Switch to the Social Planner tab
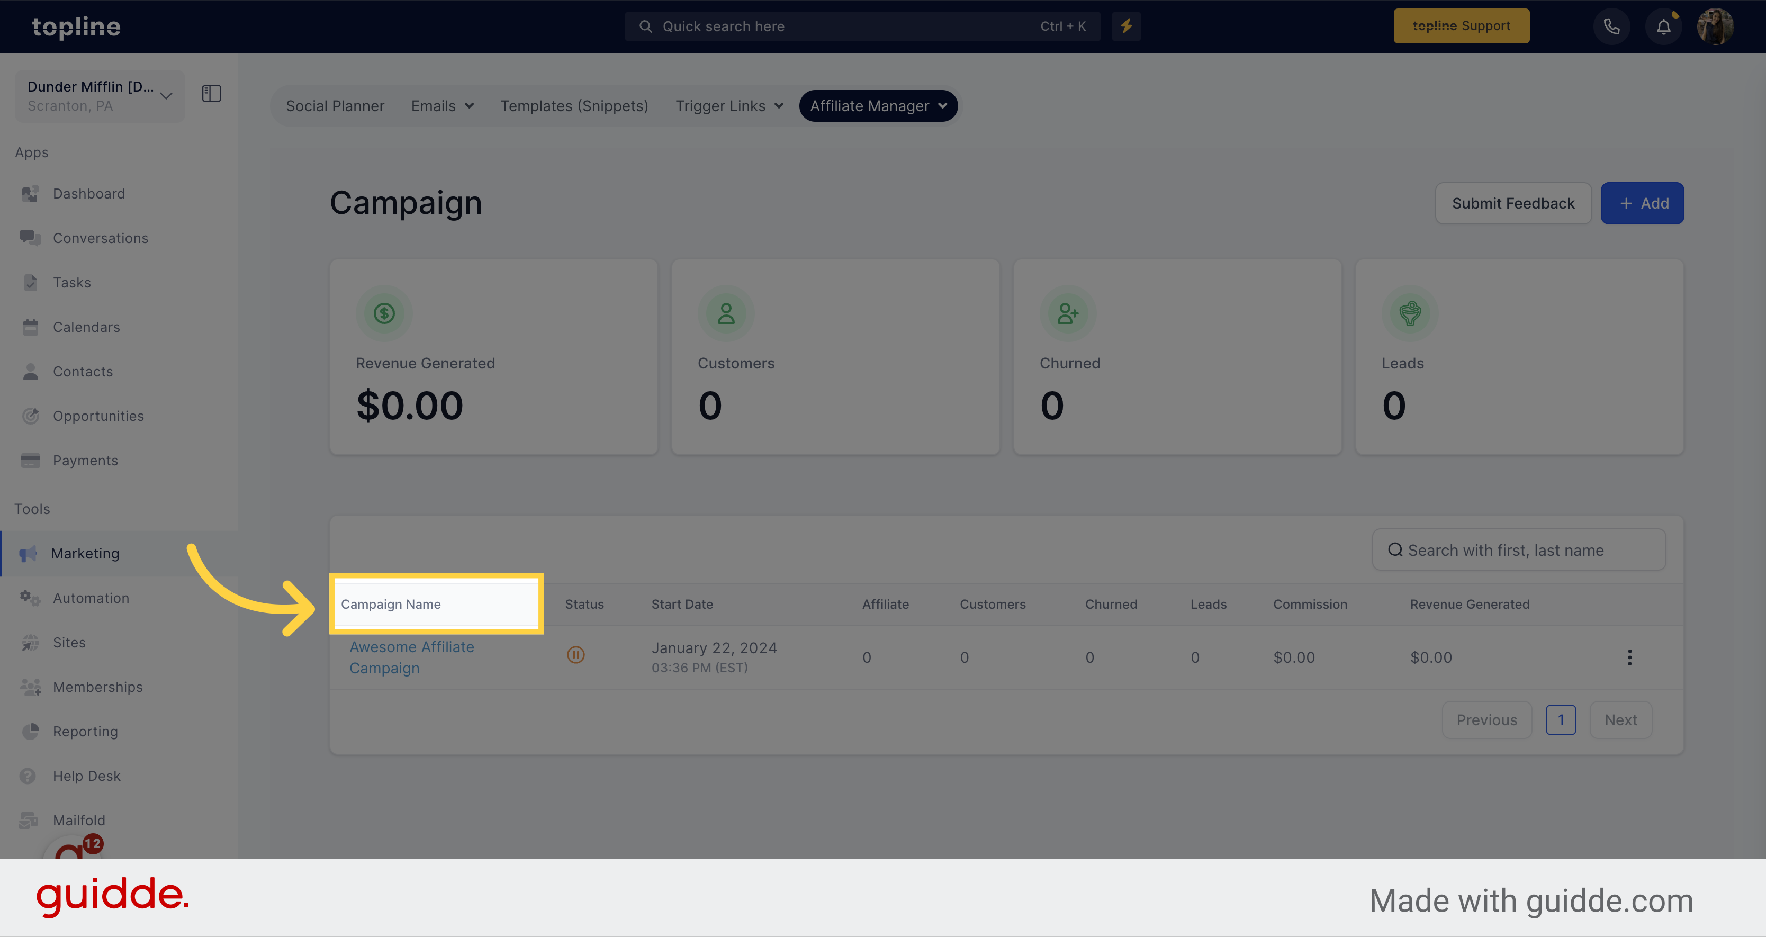Viewport: 1766px width, 937px height. tap(335, 106)
